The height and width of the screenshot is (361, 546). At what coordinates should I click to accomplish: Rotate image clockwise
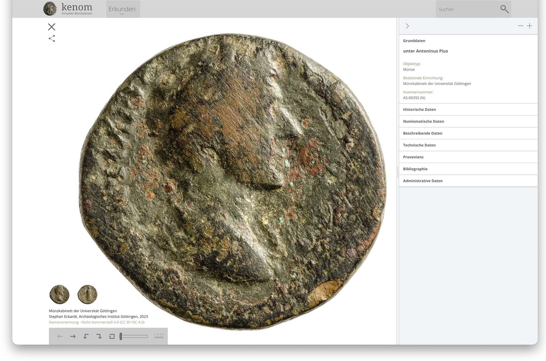pyautogui.click(x=99, y=336)
